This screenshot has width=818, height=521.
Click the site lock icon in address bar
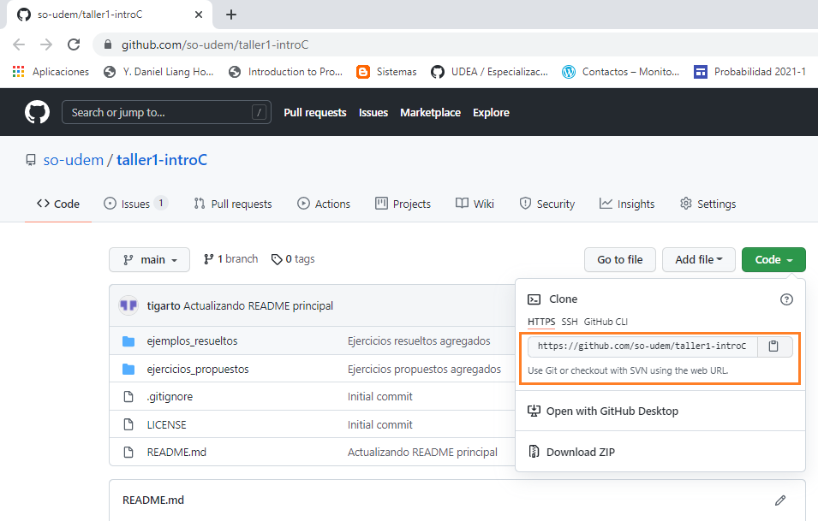coord(107,44)
